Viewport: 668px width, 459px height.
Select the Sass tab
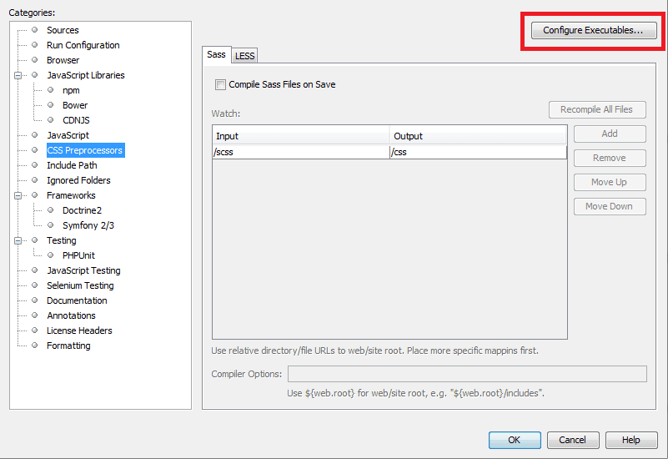tap(217, 54)
